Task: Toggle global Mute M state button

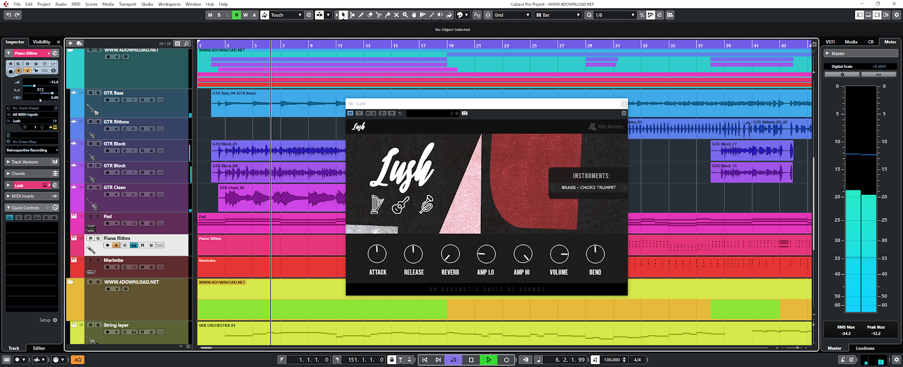Action: pyautogui.click(x=210, y=15)
